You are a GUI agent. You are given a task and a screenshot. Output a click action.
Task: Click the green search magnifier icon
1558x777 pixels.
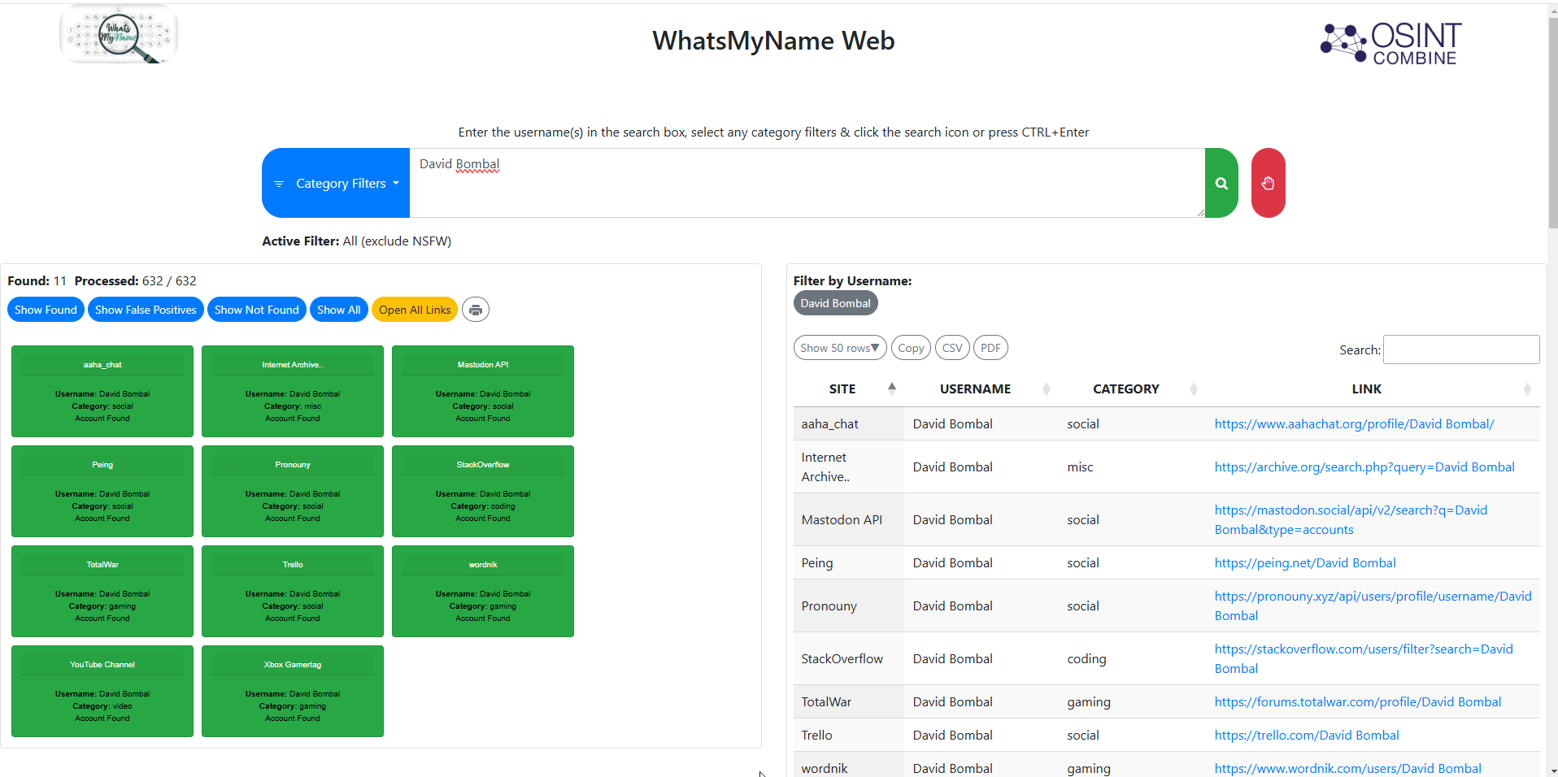(x=1221, y=183)
